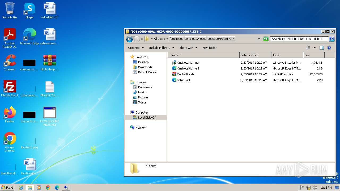Image resolution: width=340 pixels, height=191 pixels.
Task: Sort by Type column header
Action: point(287,55)
